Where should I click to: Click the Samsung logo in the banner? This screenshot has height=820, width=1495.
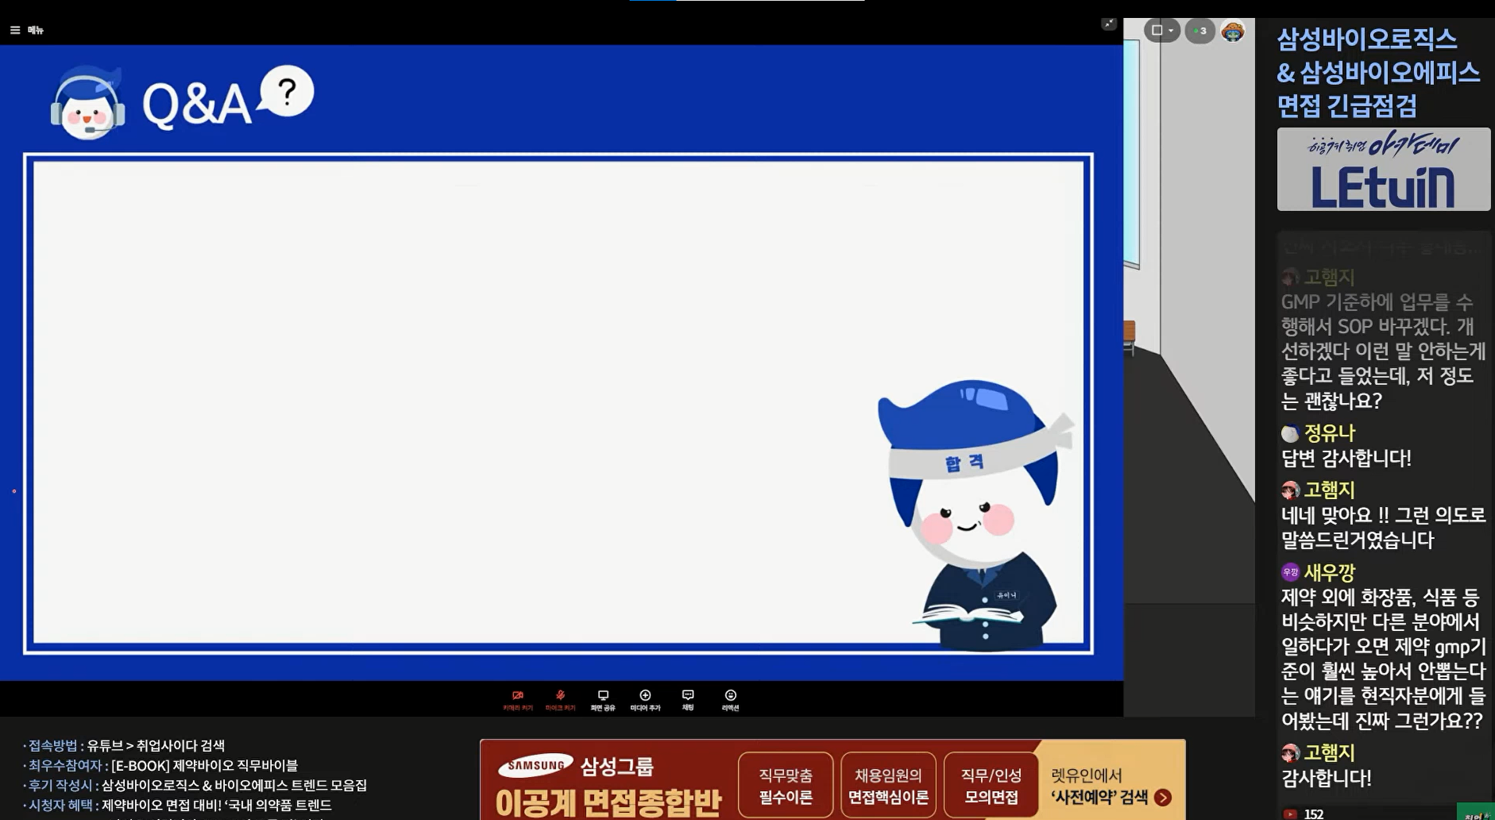[535, 766]
